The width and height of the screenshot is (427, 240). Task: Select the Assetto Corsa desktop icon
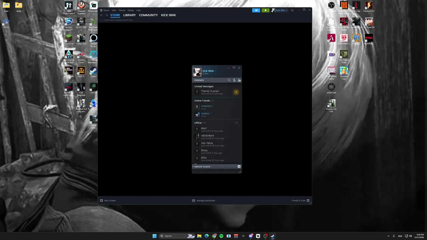point(81,57)
